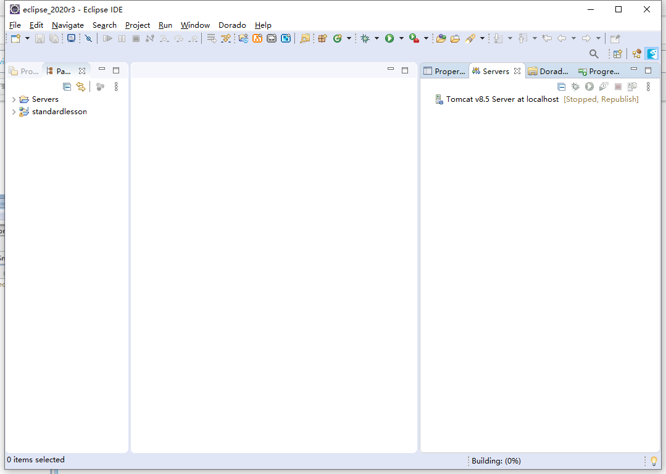Viewport: 666px width, 474px height.
Task: Switch to the highlighted blue perspective icon
Action: tap(652, 54)
